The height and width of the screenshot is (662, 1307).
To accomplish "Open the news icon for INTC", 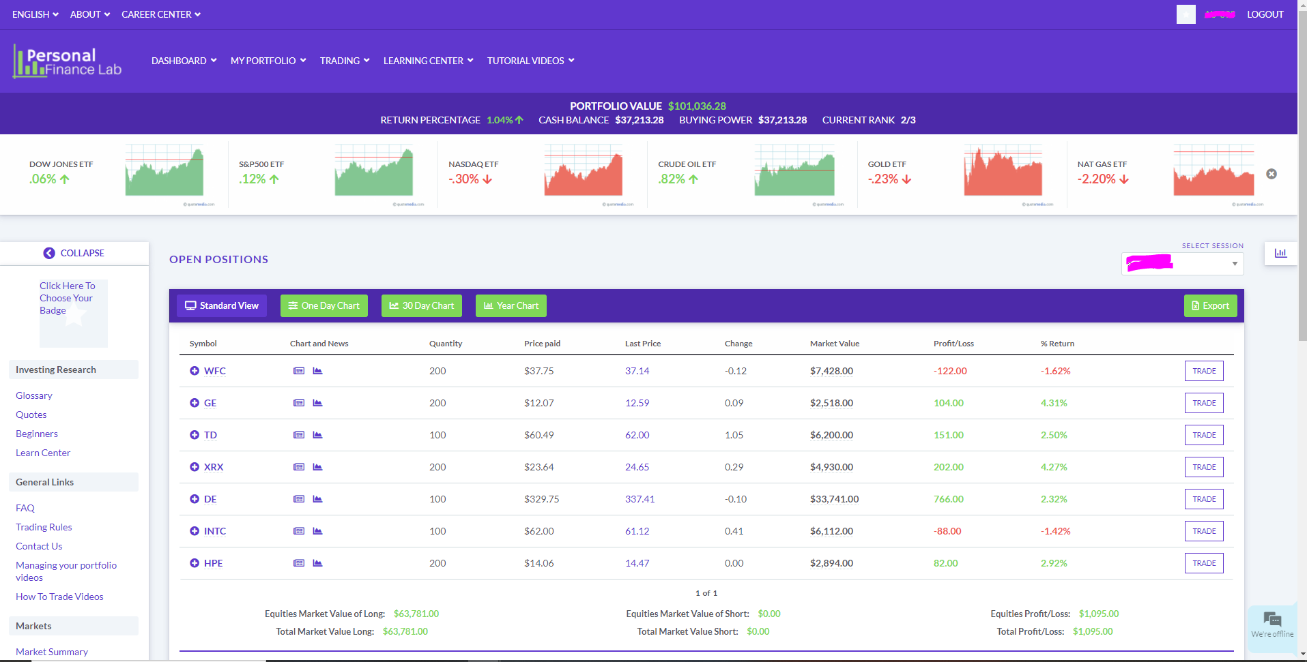I will click(x=299, y=531).
